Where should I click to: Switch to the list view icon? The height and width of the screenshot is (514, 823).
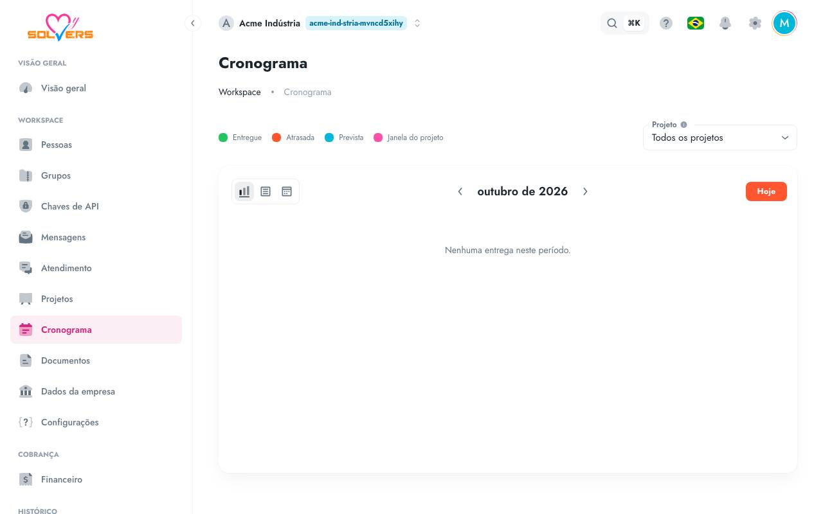pyautogui.click(x=266, y=191)
